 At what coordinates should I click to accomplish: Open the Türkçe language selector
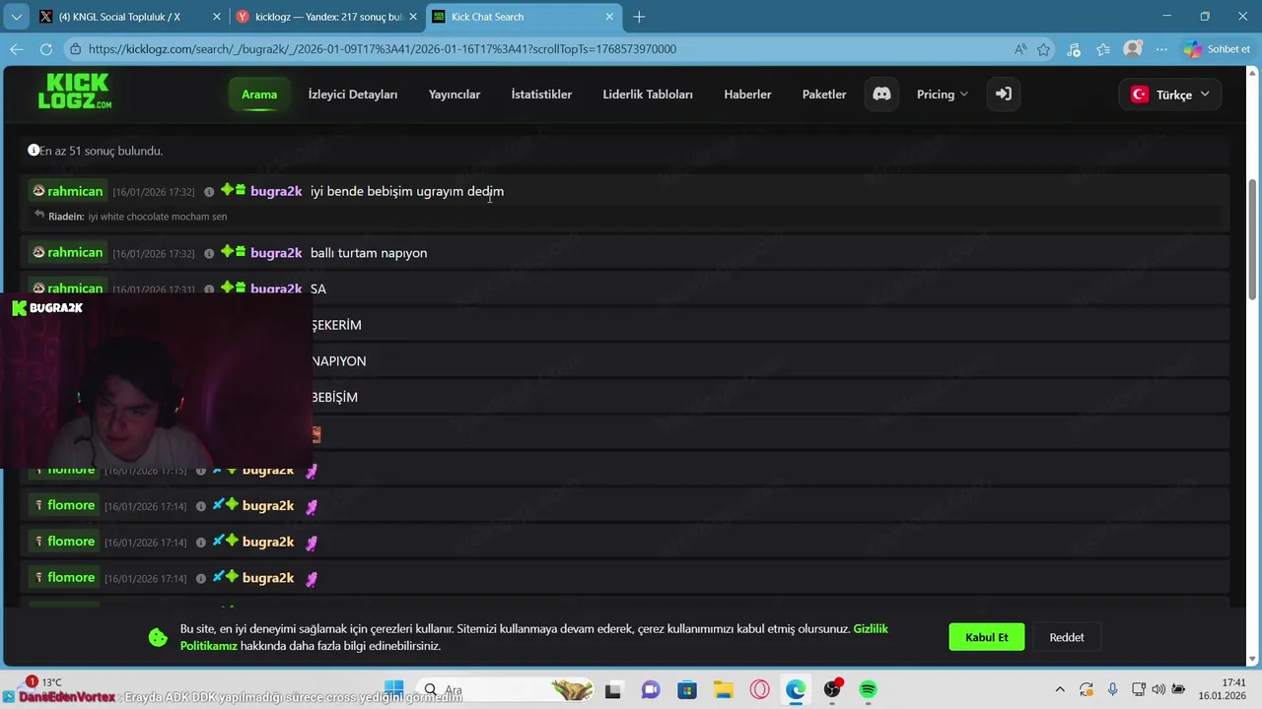tap(1170, 95)
